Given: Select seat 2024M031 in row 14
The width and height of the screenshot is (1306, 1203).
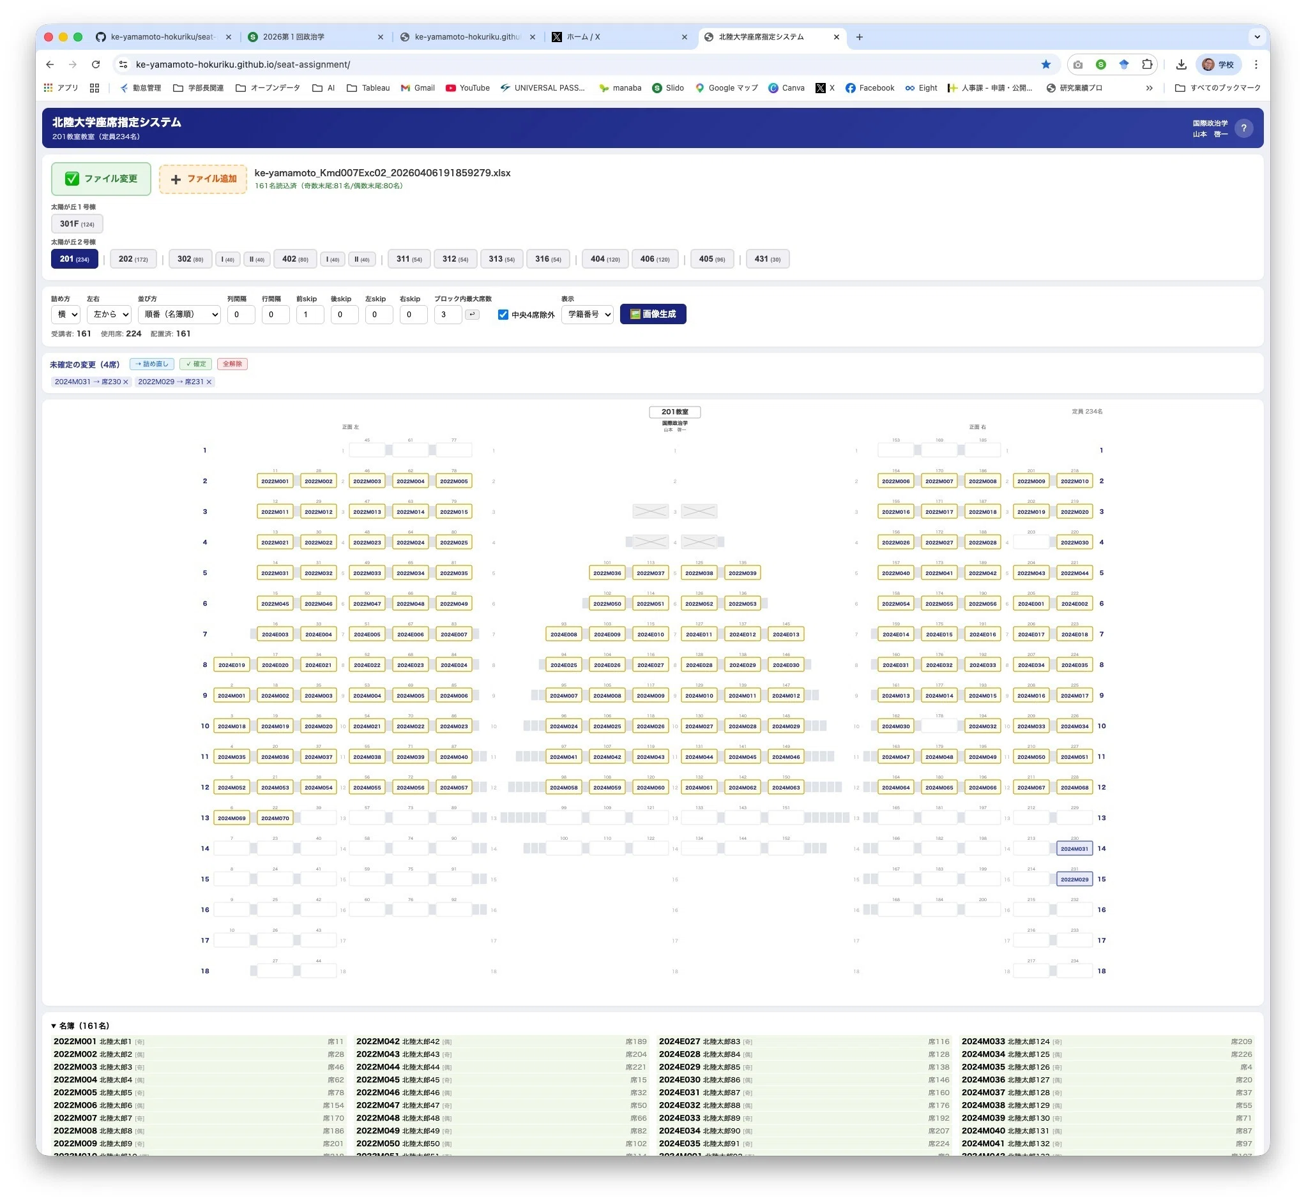Looking at the screenshot, I should point(1074,849).
